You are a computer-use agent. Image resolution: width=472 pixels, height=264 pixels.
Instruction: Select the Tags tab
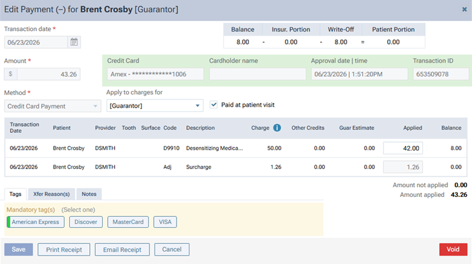tap(16, 194)
